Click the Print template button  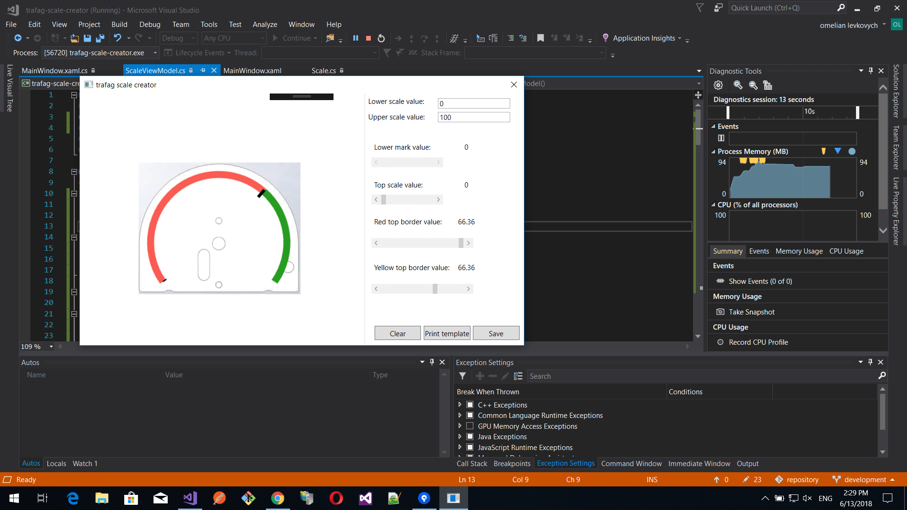click(x=447, y=333)
